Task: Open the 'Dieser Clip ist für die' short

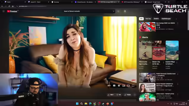Action: [159, 50]
